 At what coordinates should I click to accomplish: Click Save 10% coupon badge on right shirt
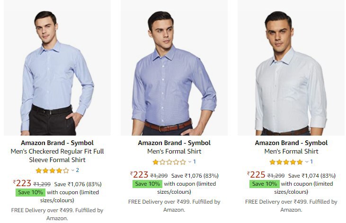(x=264, y=184)
